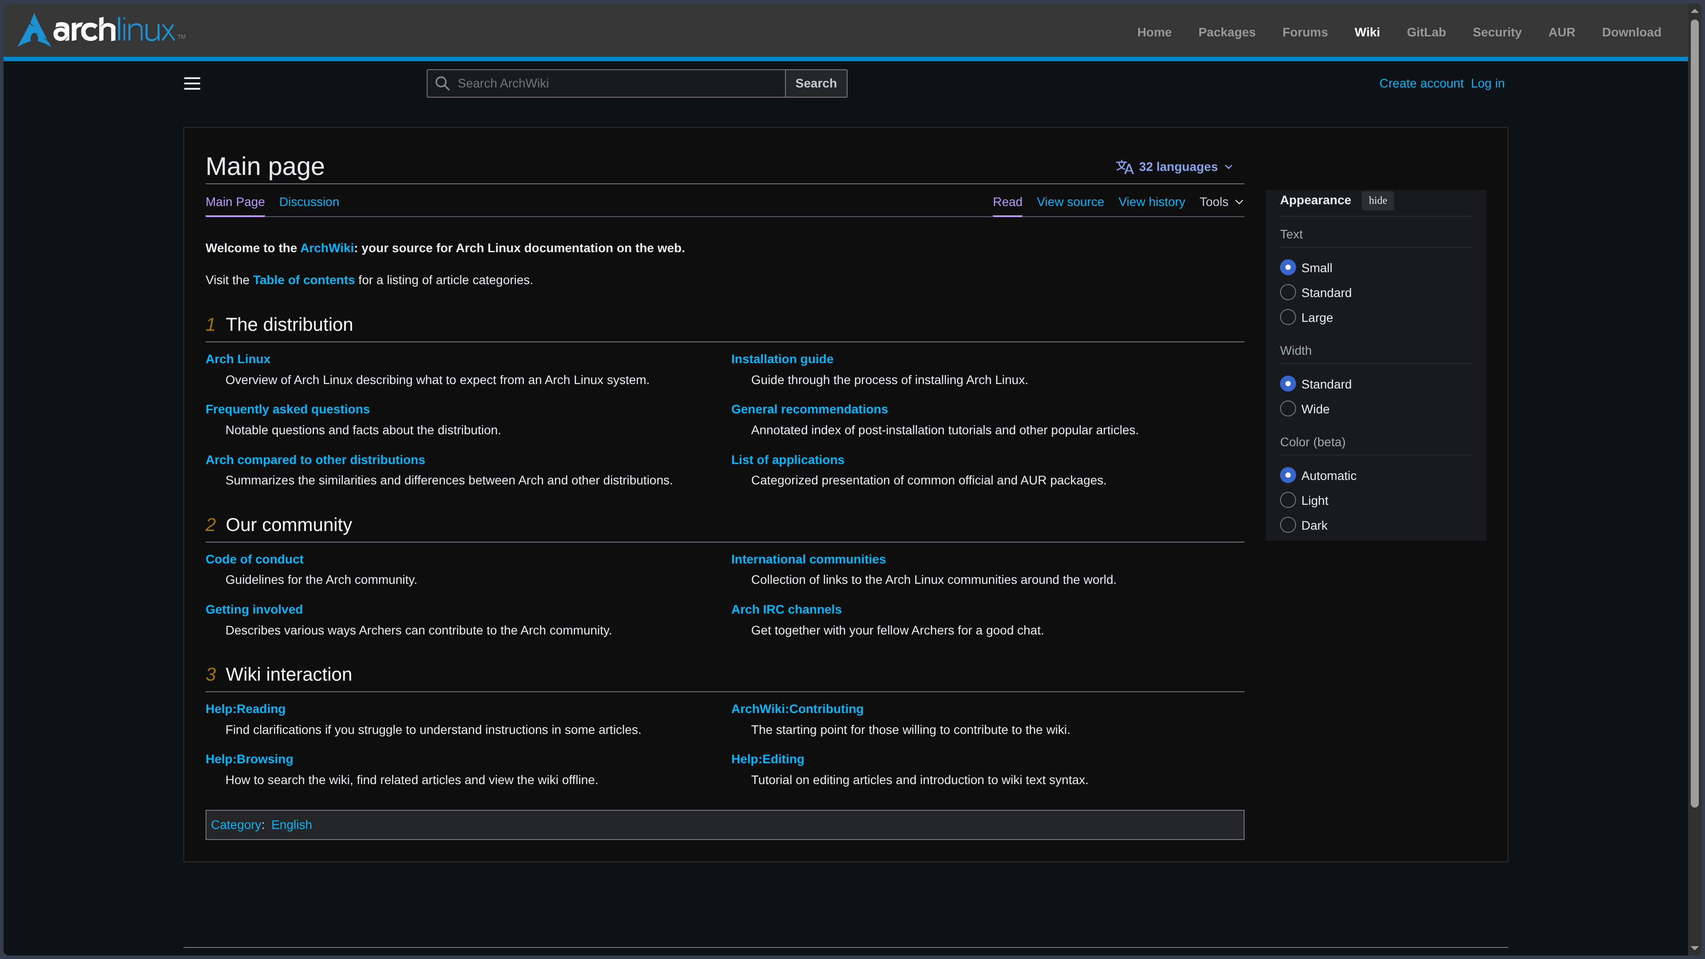Open the View history tab
This screenshot has width=1705, height=959.
(x=1152, y=202)
